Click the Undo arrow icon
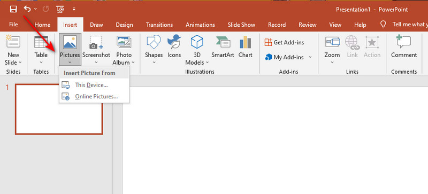Viewport: 428px width, 194px height. 27,9
